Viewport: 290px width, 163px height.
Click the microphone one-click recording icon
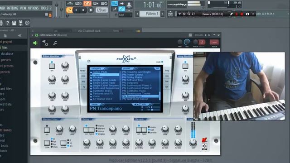point(1,23)
